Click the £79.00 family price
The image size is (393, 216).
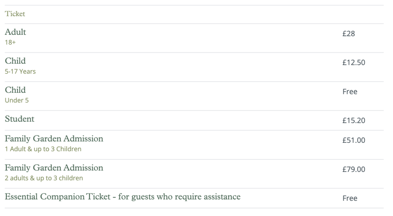(354, 169)
